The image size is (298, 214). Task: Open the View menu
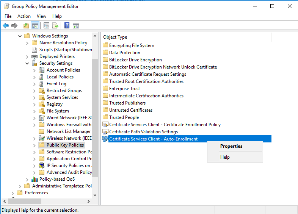pos(41,16)
